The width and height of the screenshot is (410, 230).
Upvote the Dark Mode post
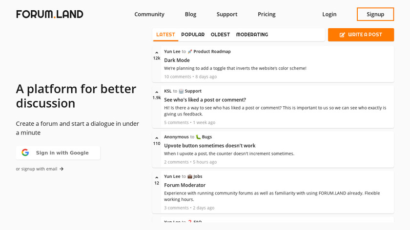pos(157,53)
